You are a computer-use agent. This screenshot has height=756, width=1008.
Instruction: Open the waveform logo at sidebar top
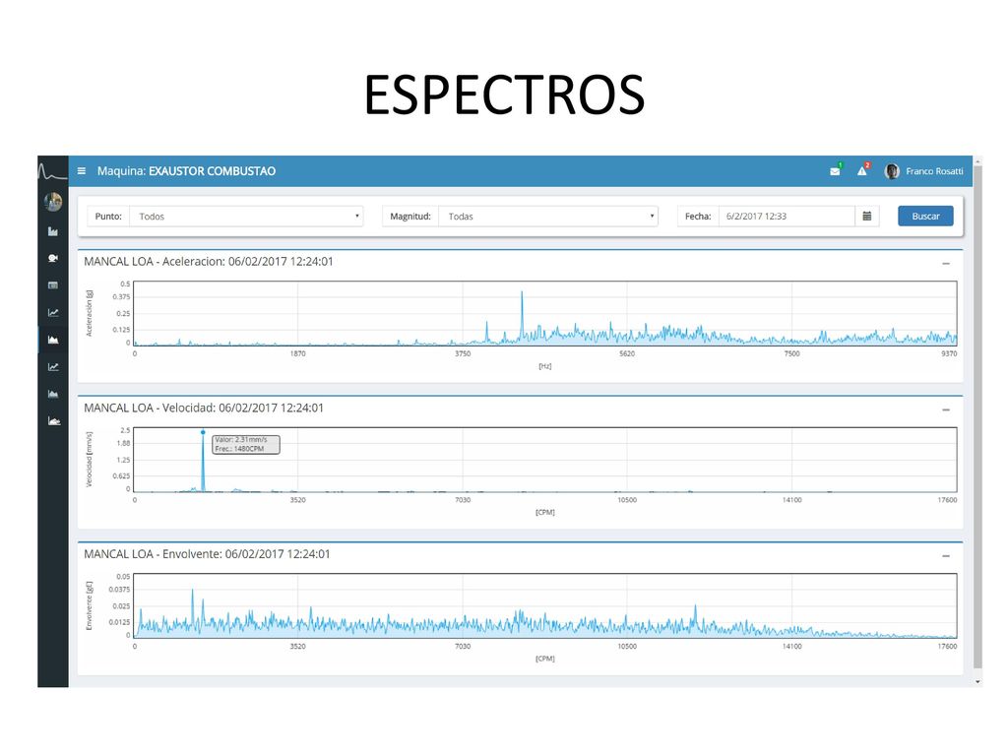(x=53, y=171)
